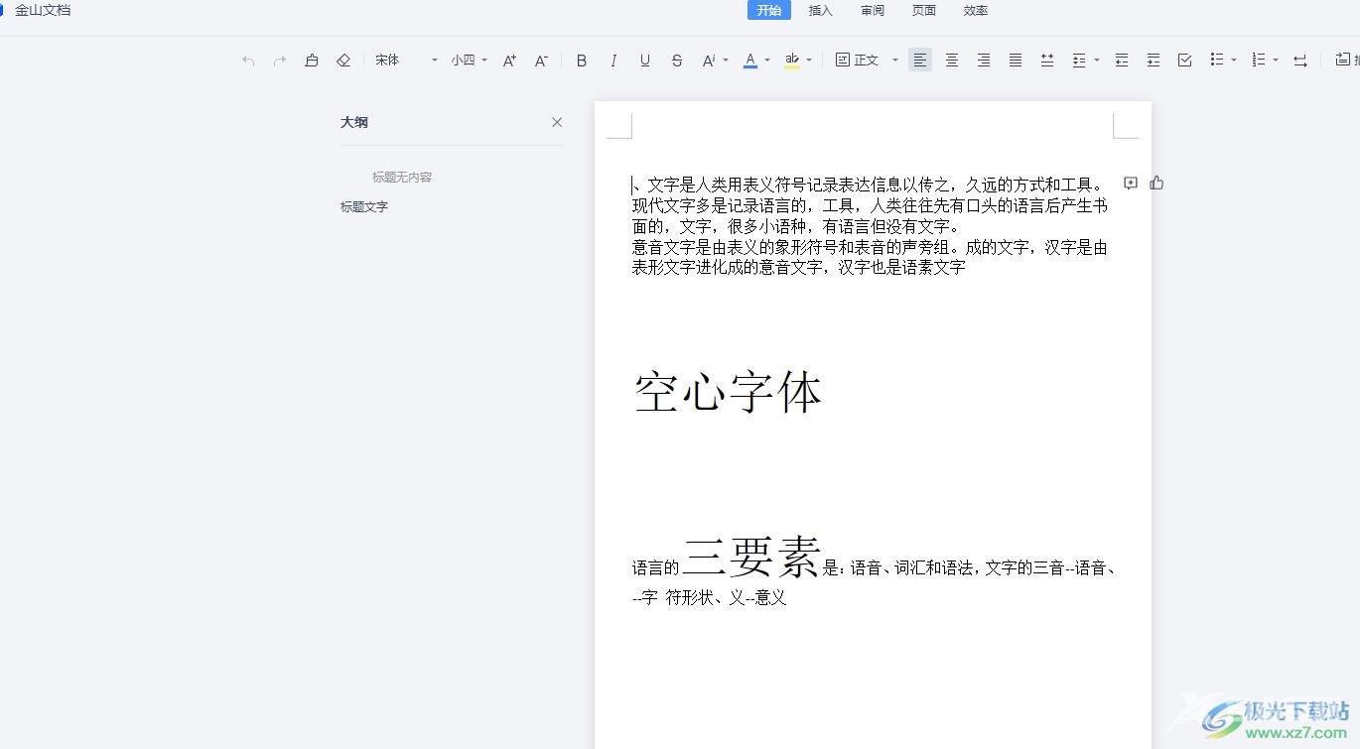Screen dimensions: 1360x749
Task: Open the font color dropdown arrow
Action: point(767,61)
